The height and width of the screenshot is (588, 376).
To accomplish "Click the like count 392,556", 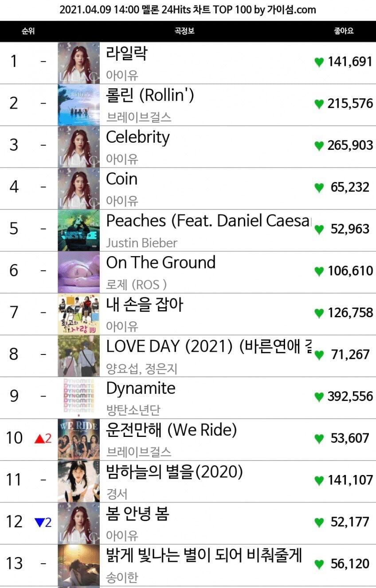I will tap(350, 396).
